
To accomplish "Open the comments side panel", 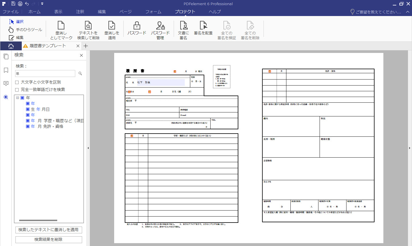I will coord(6,84).
